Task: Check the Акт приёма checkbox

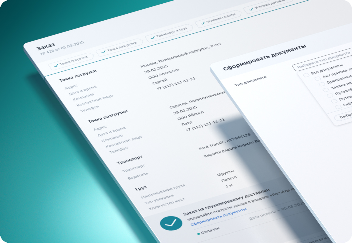Action: [317, 78]
